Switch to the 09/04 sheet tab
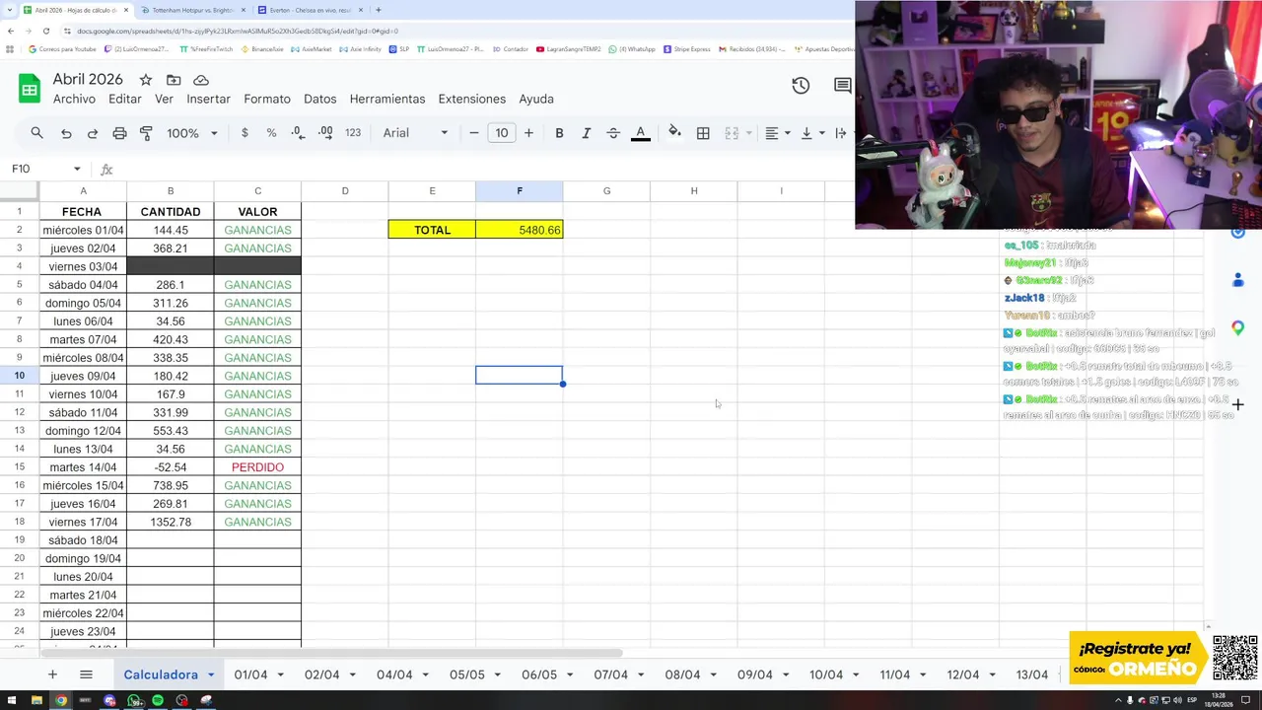This screenshot has height=710, width=1262. click(755, 674)
